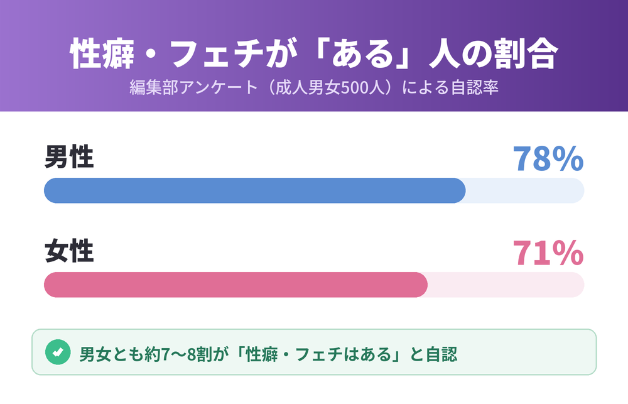
Task: Click the 男性 label
Action: [69, 156]
